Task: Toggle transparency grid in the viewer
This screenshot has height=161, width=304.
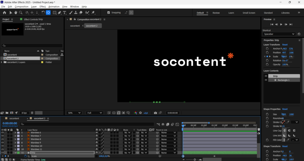Action: pyautogui.click(x=114, y=113)
